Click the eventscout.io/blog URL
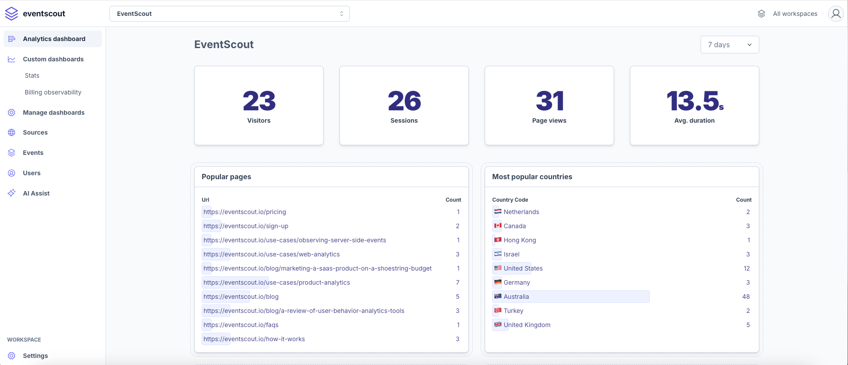The image size is (848, 365). 241,297
